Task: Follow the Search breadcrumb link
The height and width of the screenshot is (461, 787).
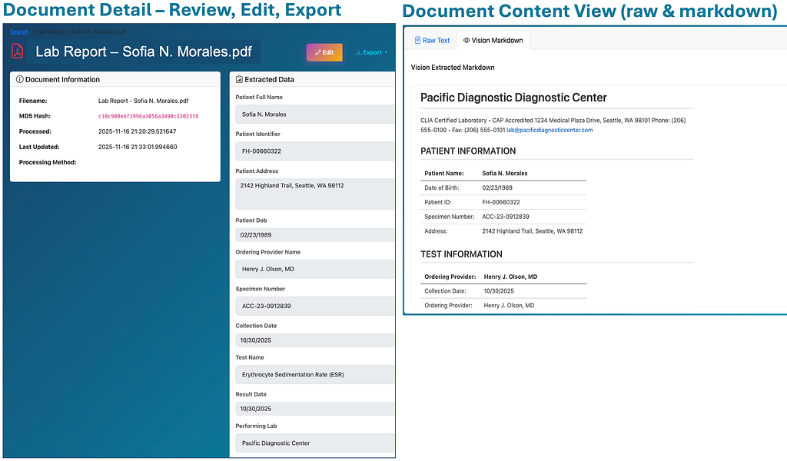Action: [19, 32]
